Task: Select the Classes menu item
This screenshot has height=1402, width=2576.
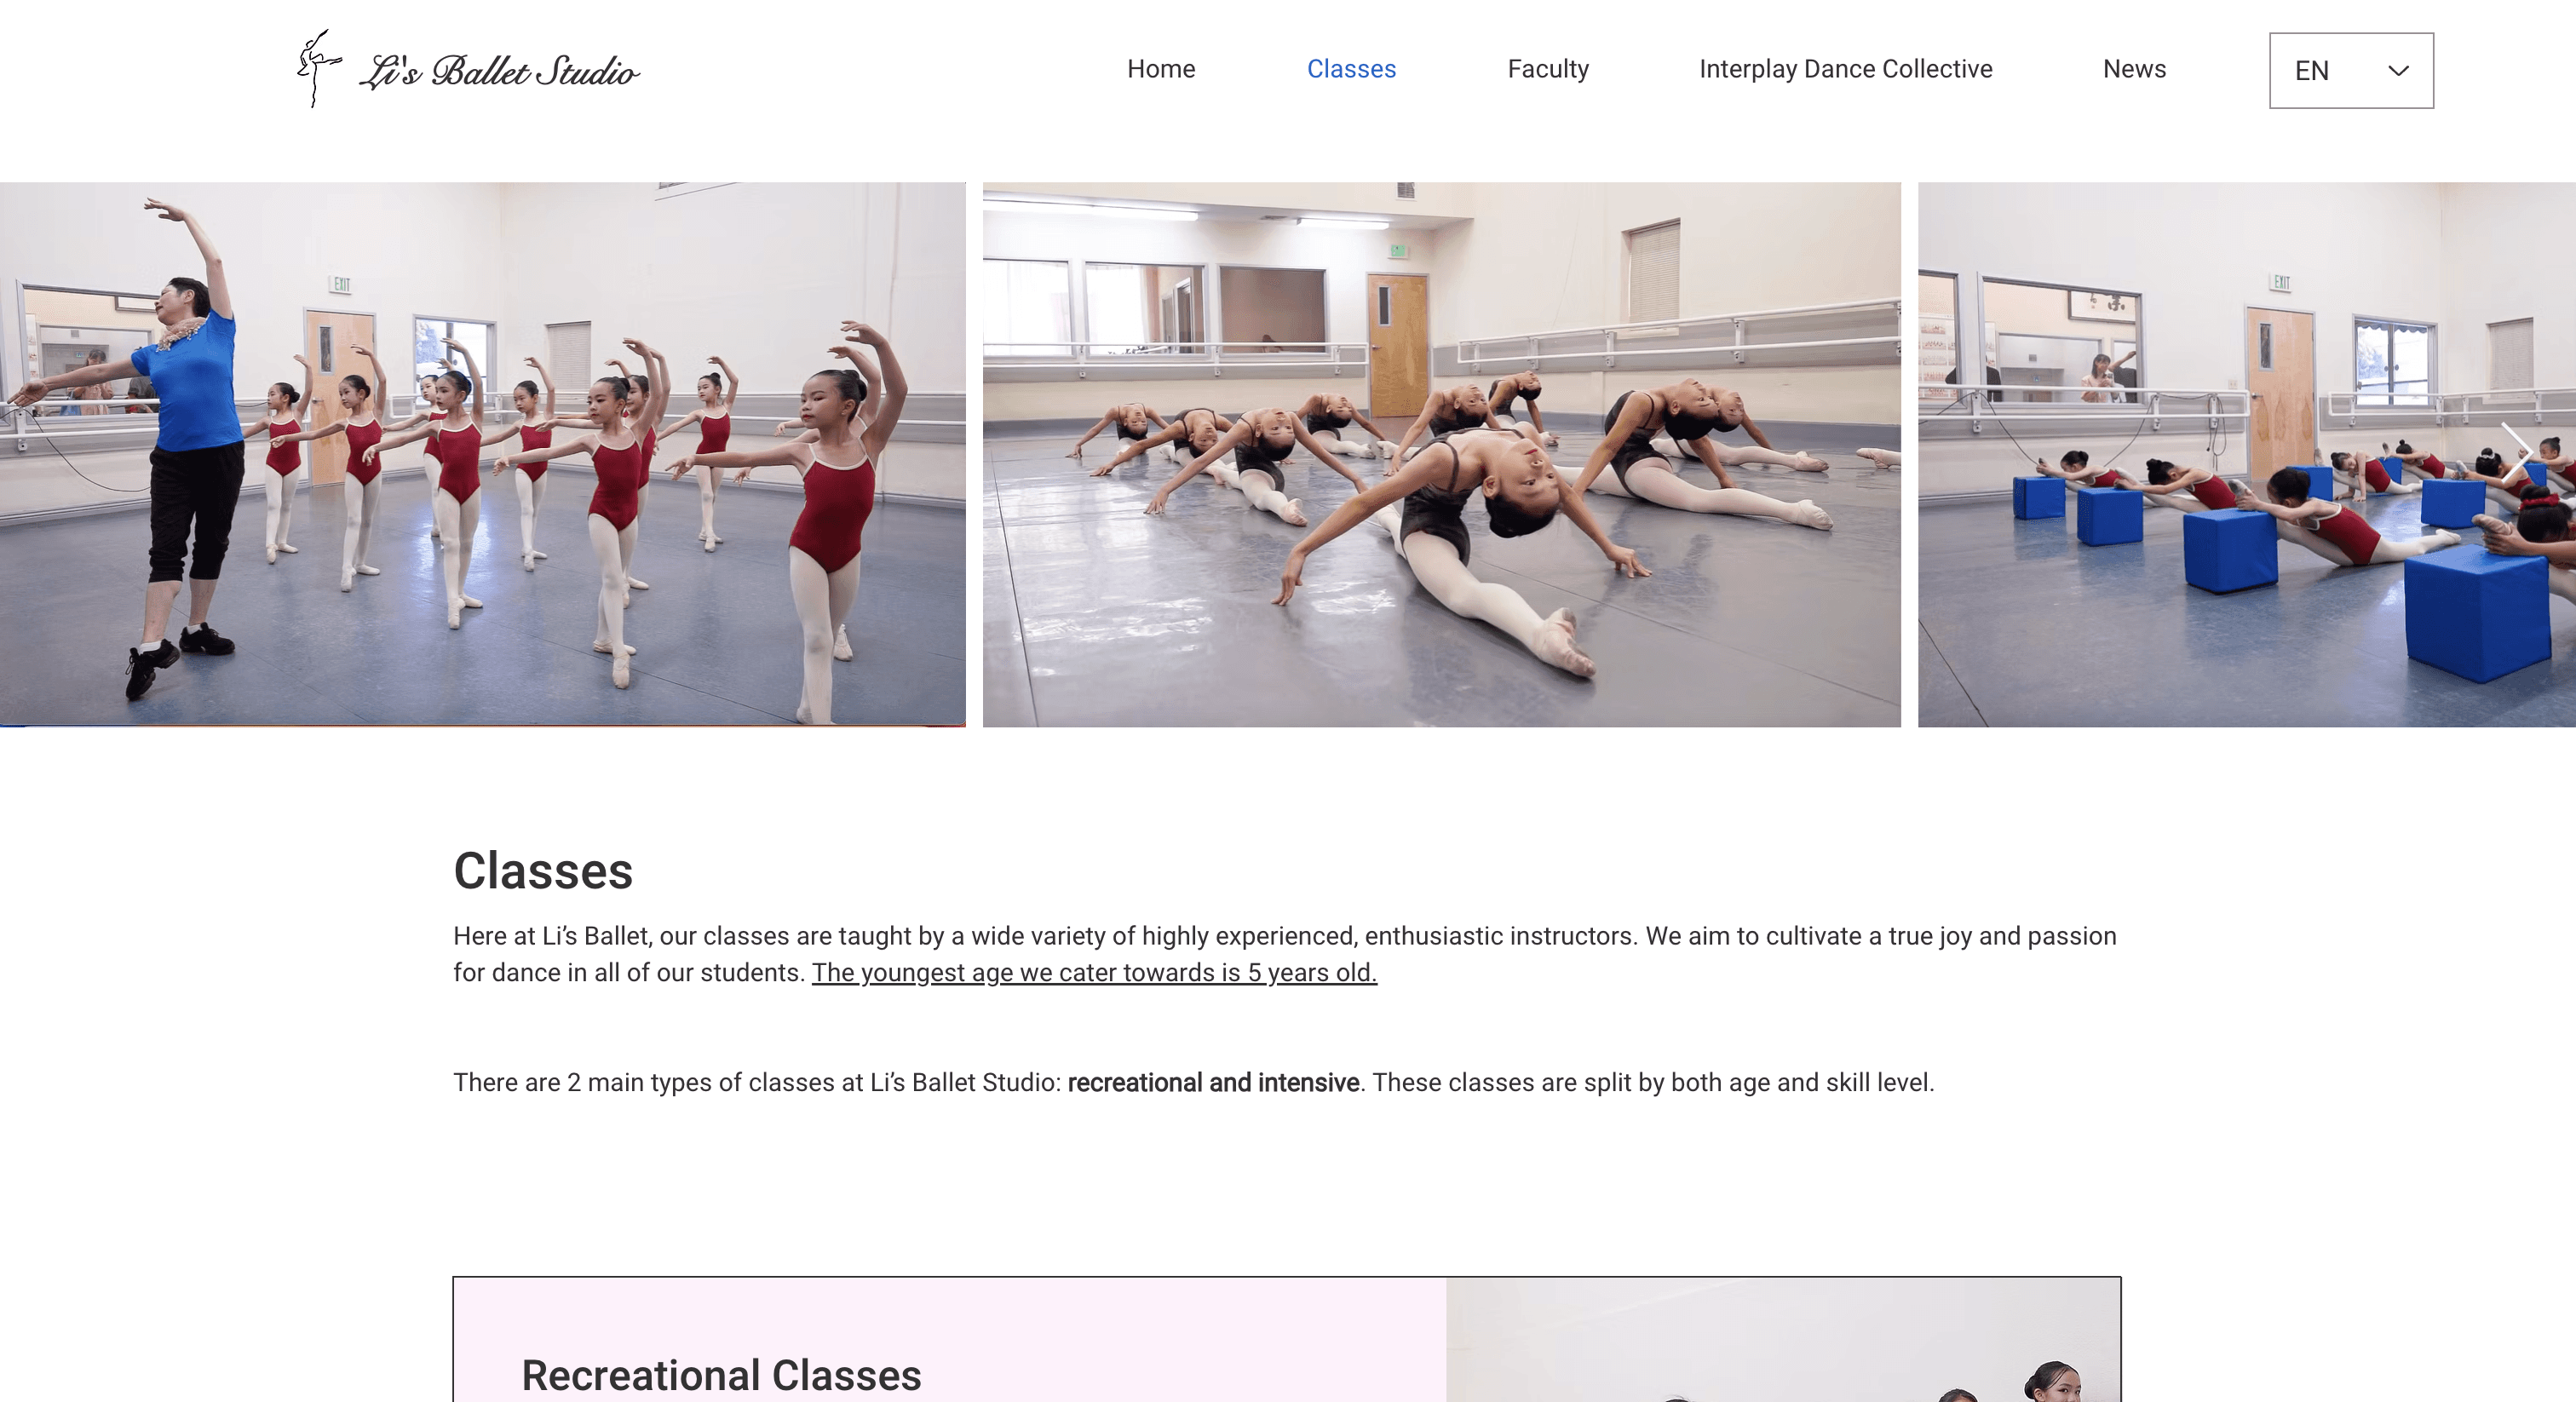Action: 1351,69
